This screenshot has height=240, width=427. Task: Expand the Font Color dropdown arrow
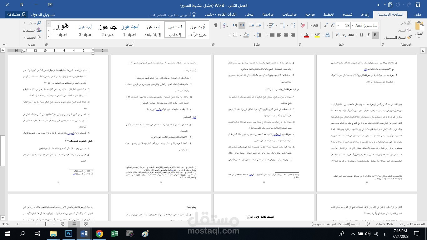point(301,35)
